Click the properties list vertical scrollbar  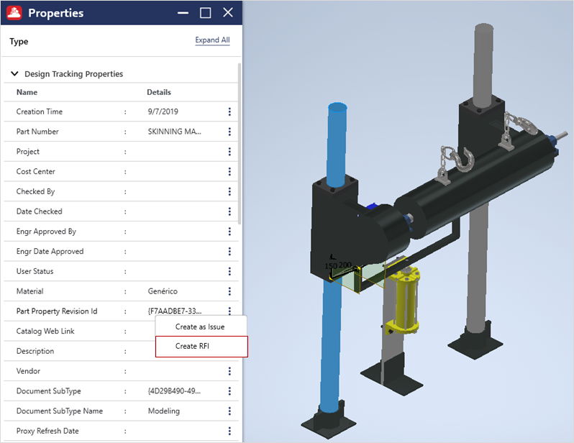(x=240, y=144)
